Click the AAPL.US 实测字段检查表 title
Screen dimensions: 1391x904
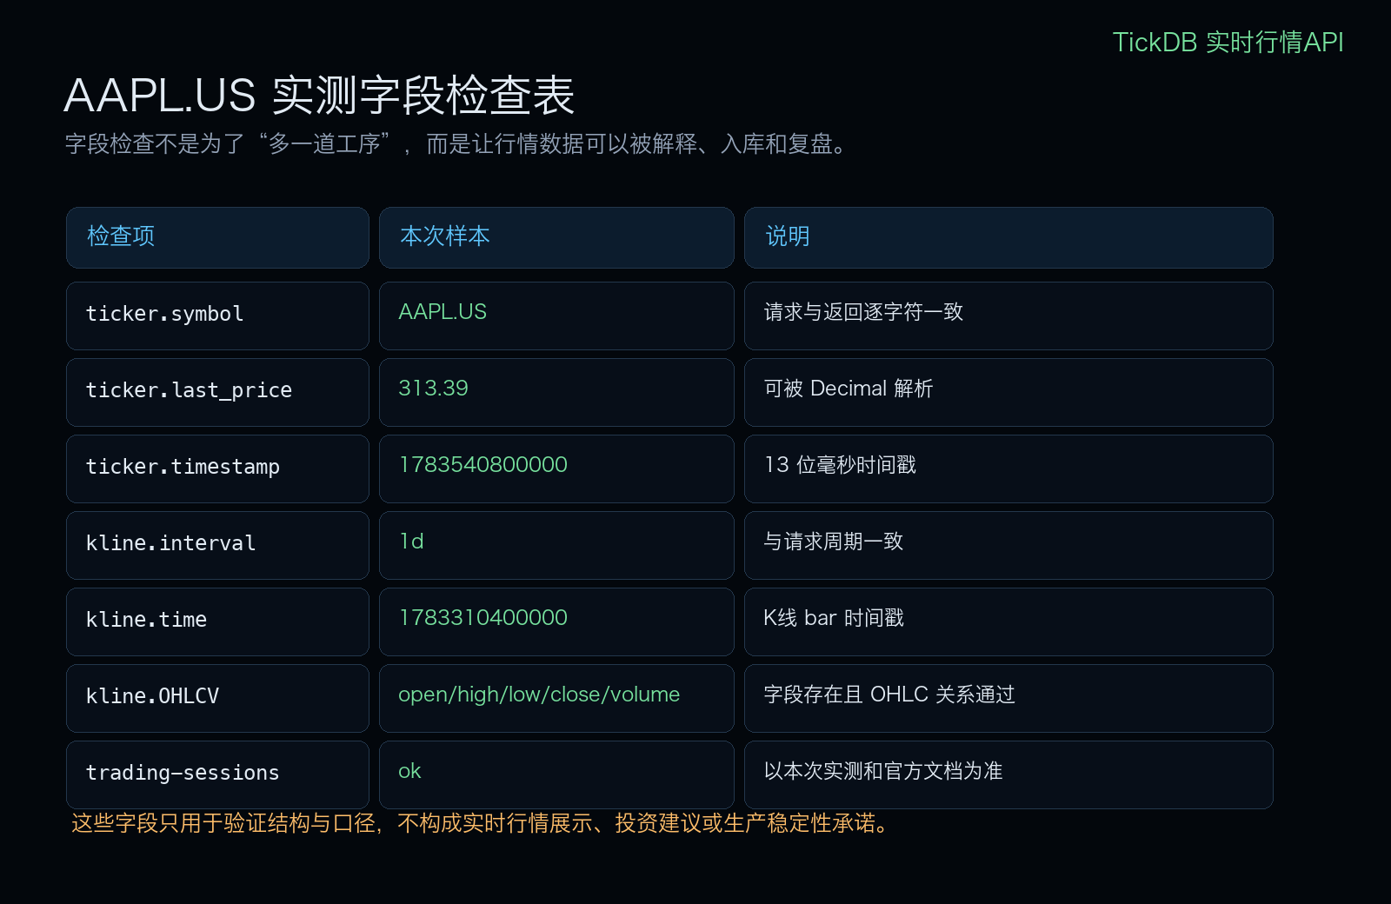tap(319, 96)
